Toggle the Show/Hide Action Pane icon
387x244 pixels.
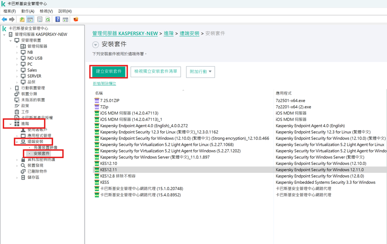(x=65, y=19)
